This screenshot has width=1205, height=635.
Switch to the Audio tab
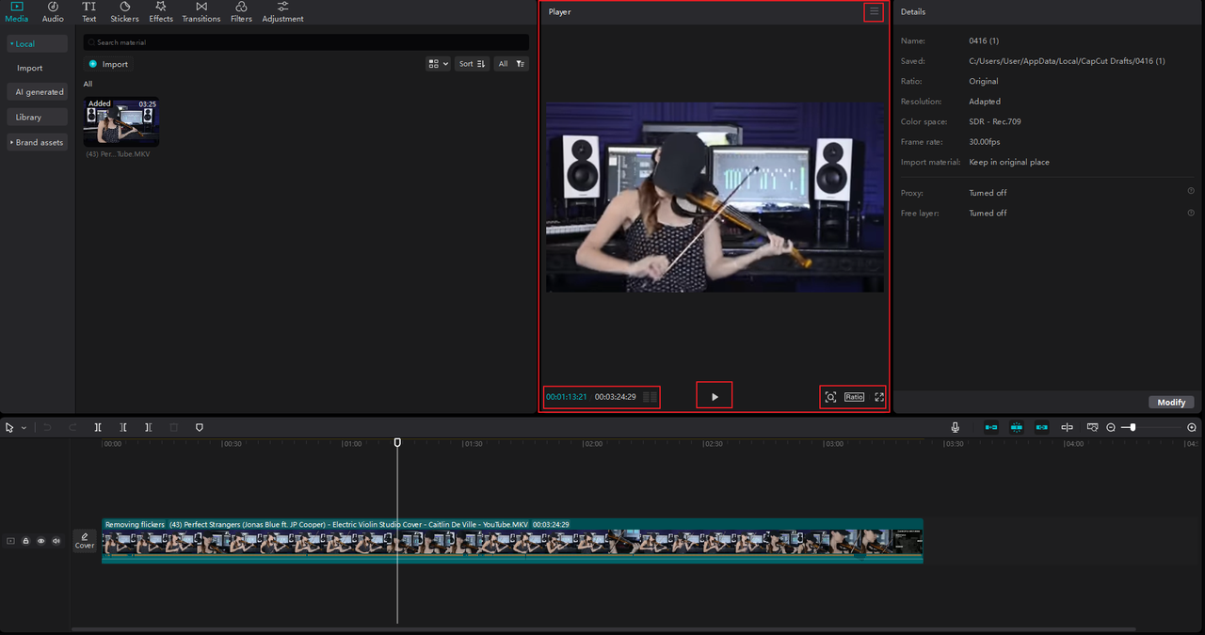pyautogui.click(x=53, y=12)
